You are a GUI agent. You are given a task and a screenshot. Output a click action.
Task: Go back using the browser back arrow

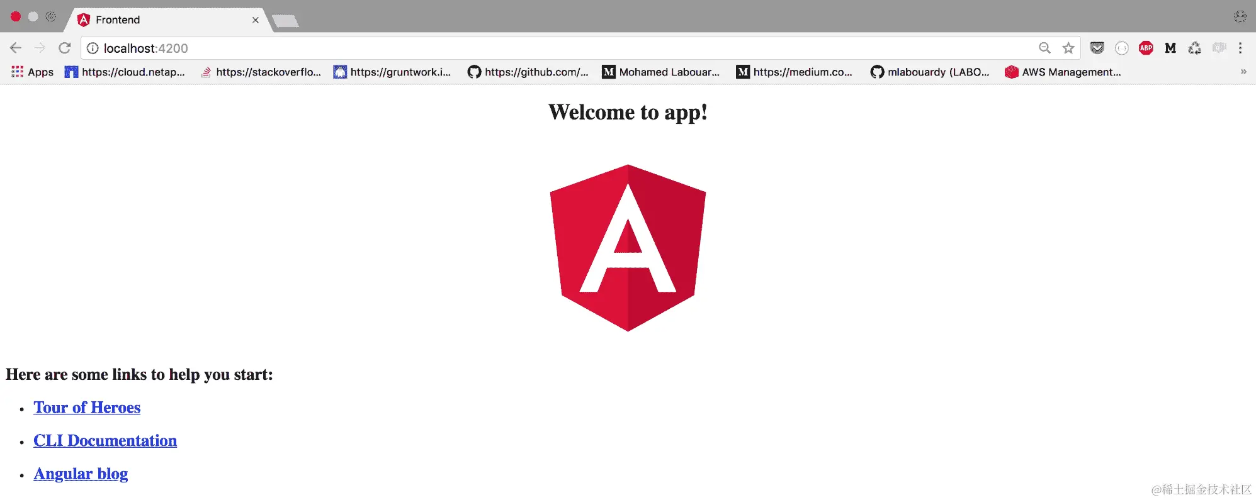pyautogui.click(x=16, y=48)
